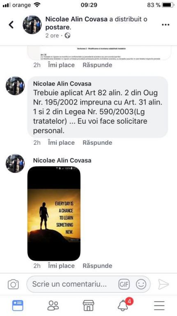The height and width of the screenshot is (316, 177).
Task: Open notifications bell with 4 badge
Action: pyautogui.click(x=124, y=305)
